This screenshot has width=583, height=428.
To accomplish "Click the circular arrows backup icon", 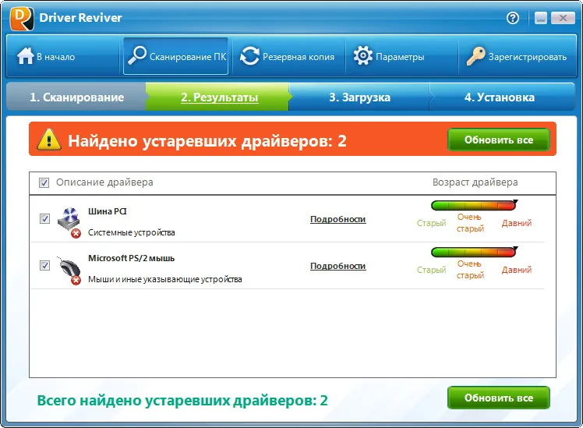I will point(249,56).
